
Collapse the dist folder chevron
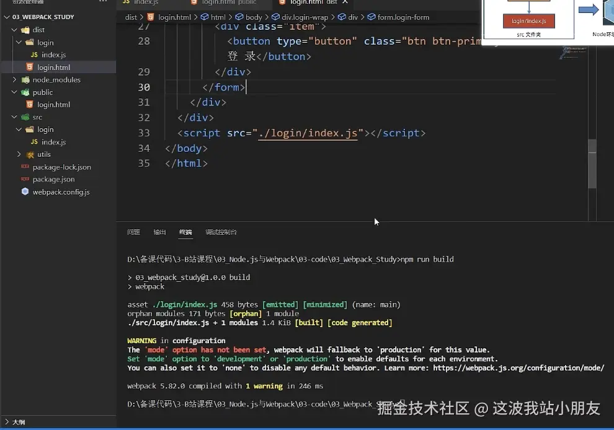point(13,29)
